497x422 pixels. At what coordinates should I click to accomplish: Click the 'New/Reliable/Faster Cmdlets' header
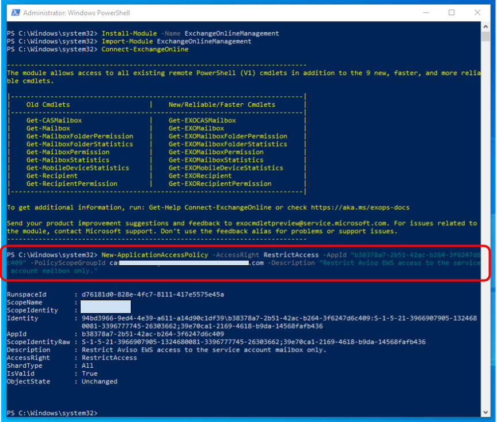pyautogui.click(x=222, y=104)
